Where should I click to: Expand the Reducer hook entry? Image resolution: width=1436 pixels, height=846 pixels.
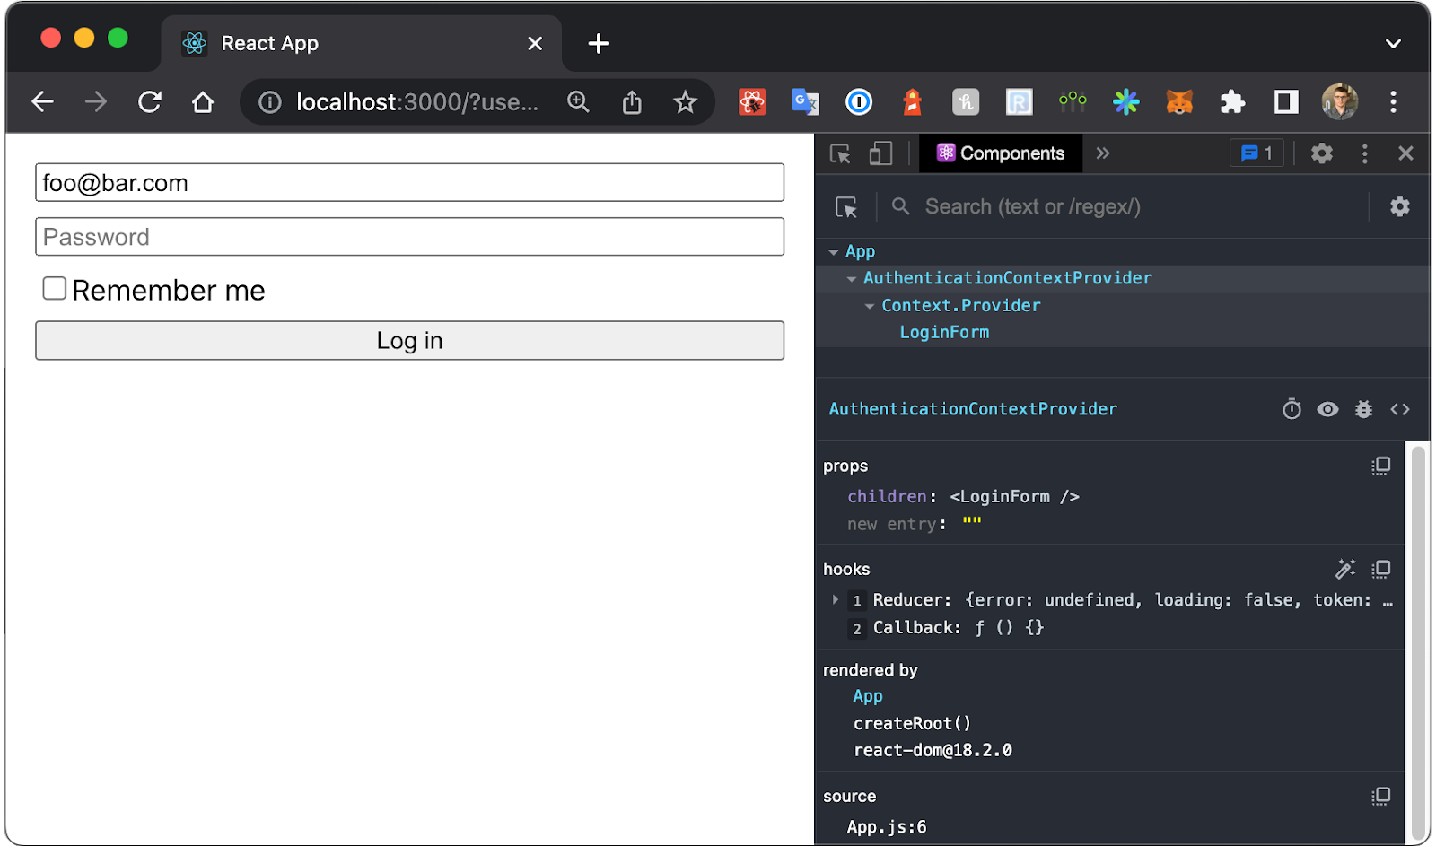click(x=837, y=600)
